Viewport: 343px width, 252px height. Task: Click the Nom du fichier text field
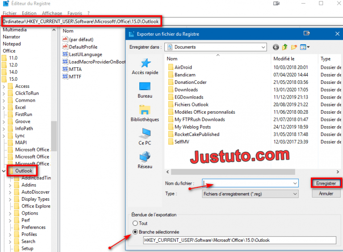[x=247, y=183]
